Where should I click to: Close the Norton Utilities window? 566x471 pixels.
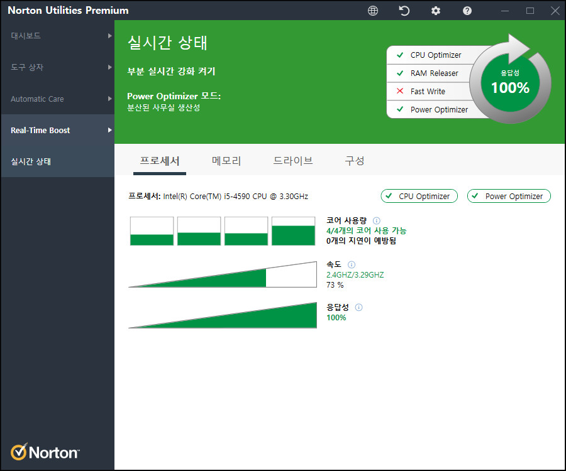point(555,11)
